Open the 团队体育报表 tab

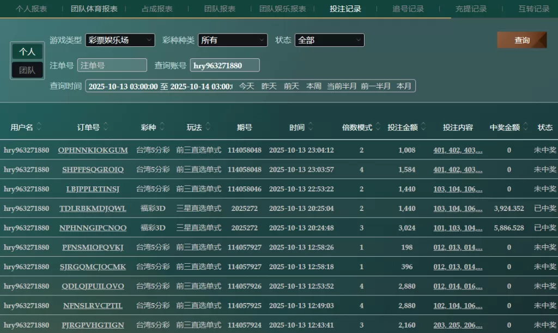(x=94, y=9)
